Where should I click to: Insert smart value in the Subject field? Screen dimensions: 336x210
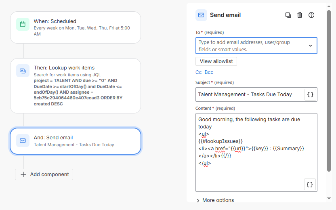(x=310, y=94)
